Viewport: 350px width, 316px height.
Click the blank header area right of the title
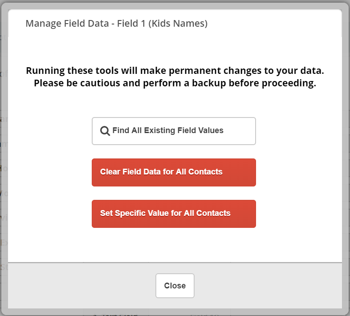pos(275,23)
